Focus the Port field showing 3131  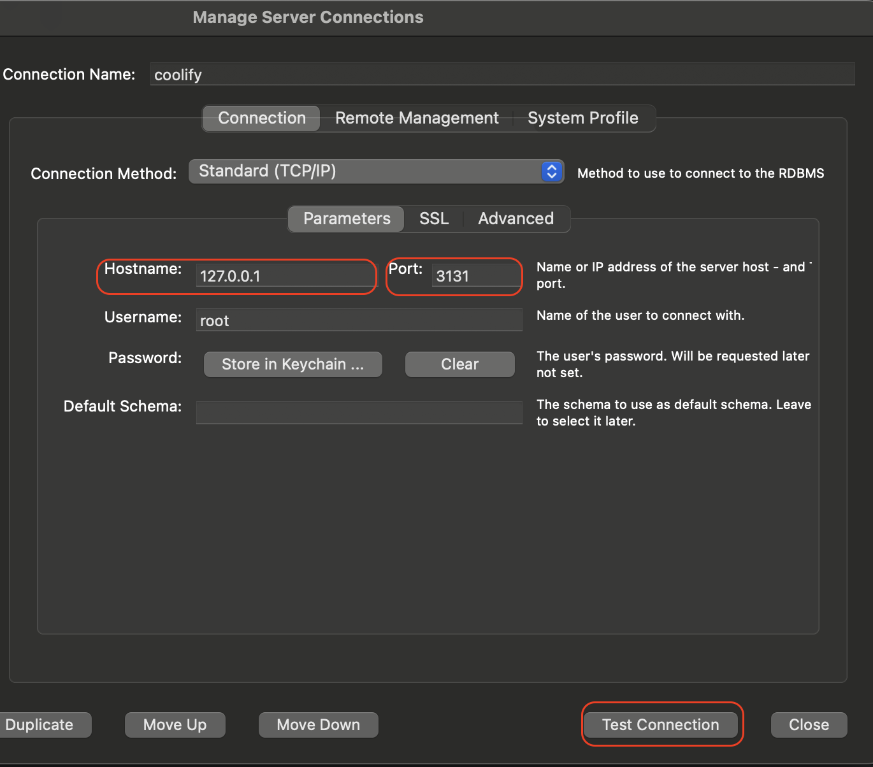(475, 276)
